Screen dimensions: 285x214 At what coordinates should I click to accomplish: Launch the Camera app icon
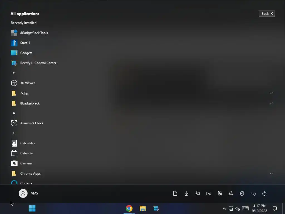pyautogui.click(x=14, y=163)
